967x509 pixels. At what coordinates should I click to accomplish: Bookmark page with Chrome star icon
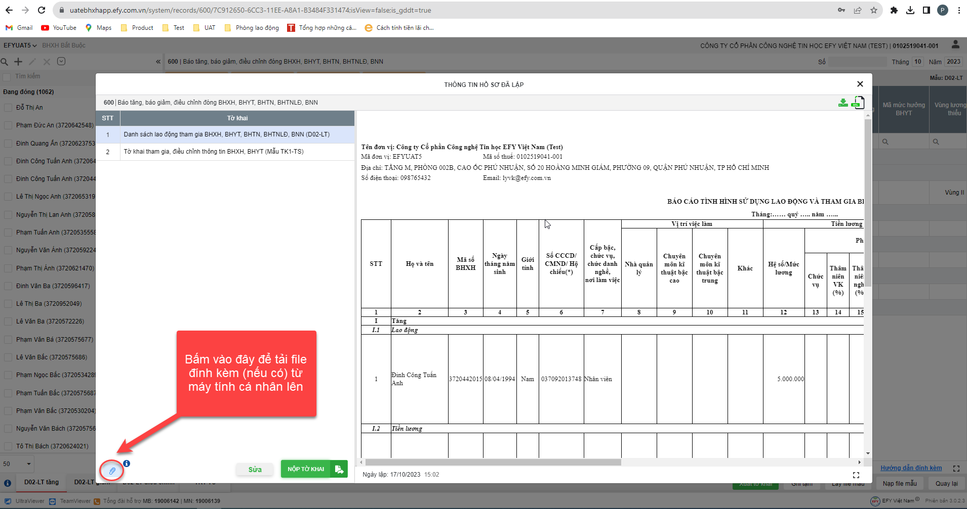(874, 10)
